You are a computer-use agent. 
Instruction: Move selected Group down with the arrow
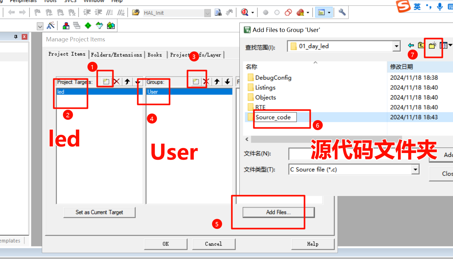click(x=227, y=82)
